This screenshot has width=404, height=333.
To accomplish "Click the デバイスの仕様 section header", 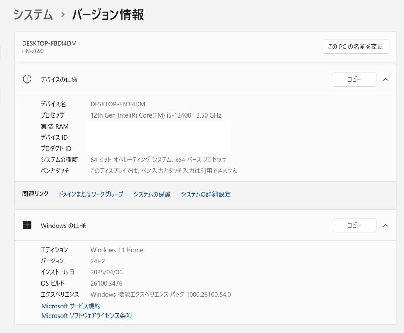I will click(205, 80).
